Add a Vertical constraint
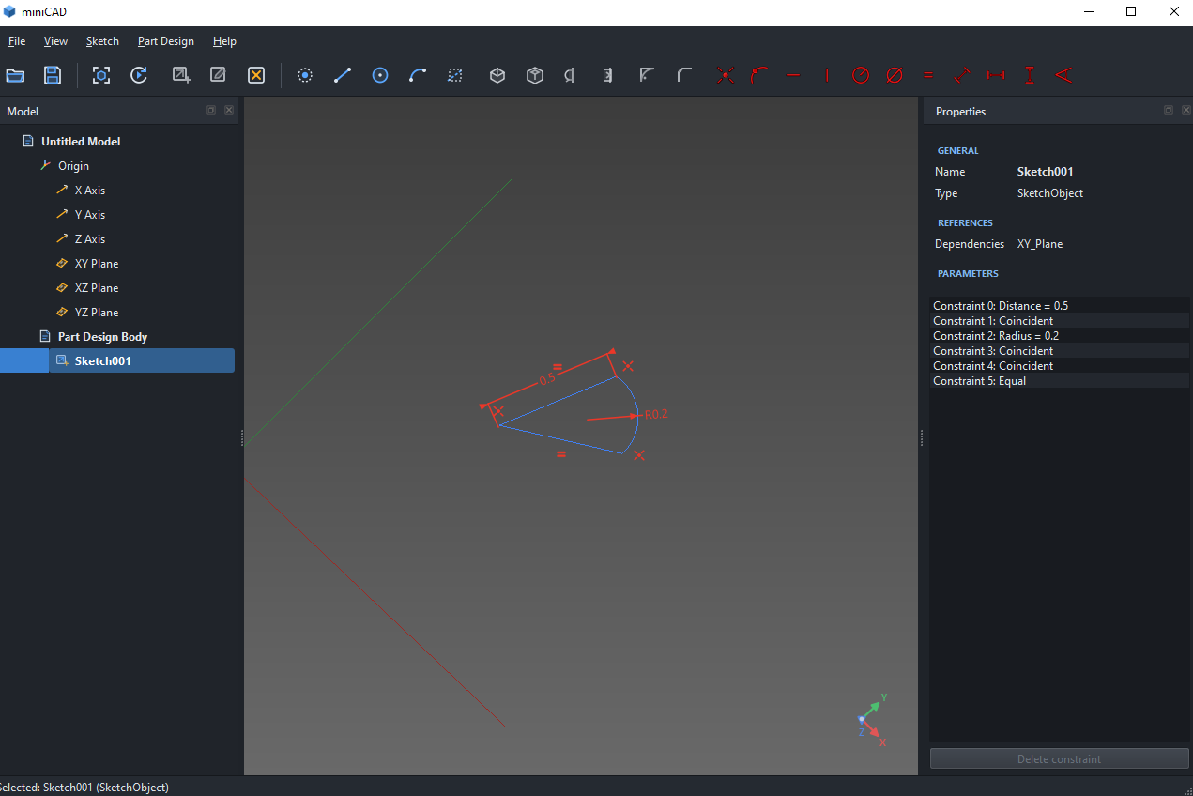The image size is (1193, 796). [x=827, y=75]
